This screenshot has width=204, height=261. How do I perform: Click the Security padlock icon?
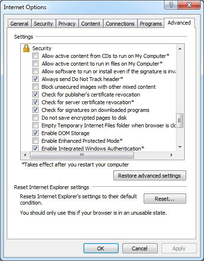[x=27, y=48]
